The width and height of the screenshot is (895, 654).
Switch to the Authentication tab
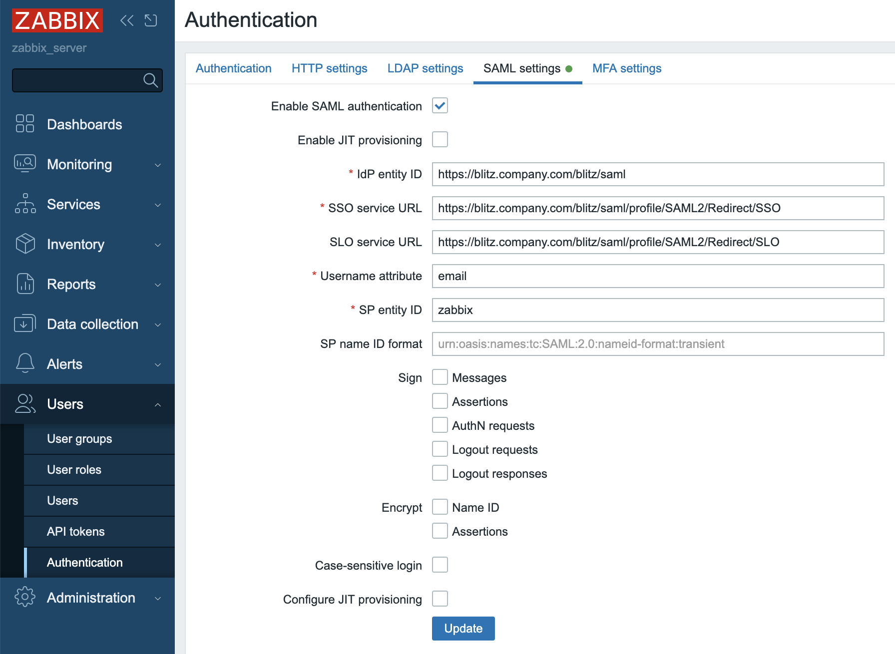234,68
